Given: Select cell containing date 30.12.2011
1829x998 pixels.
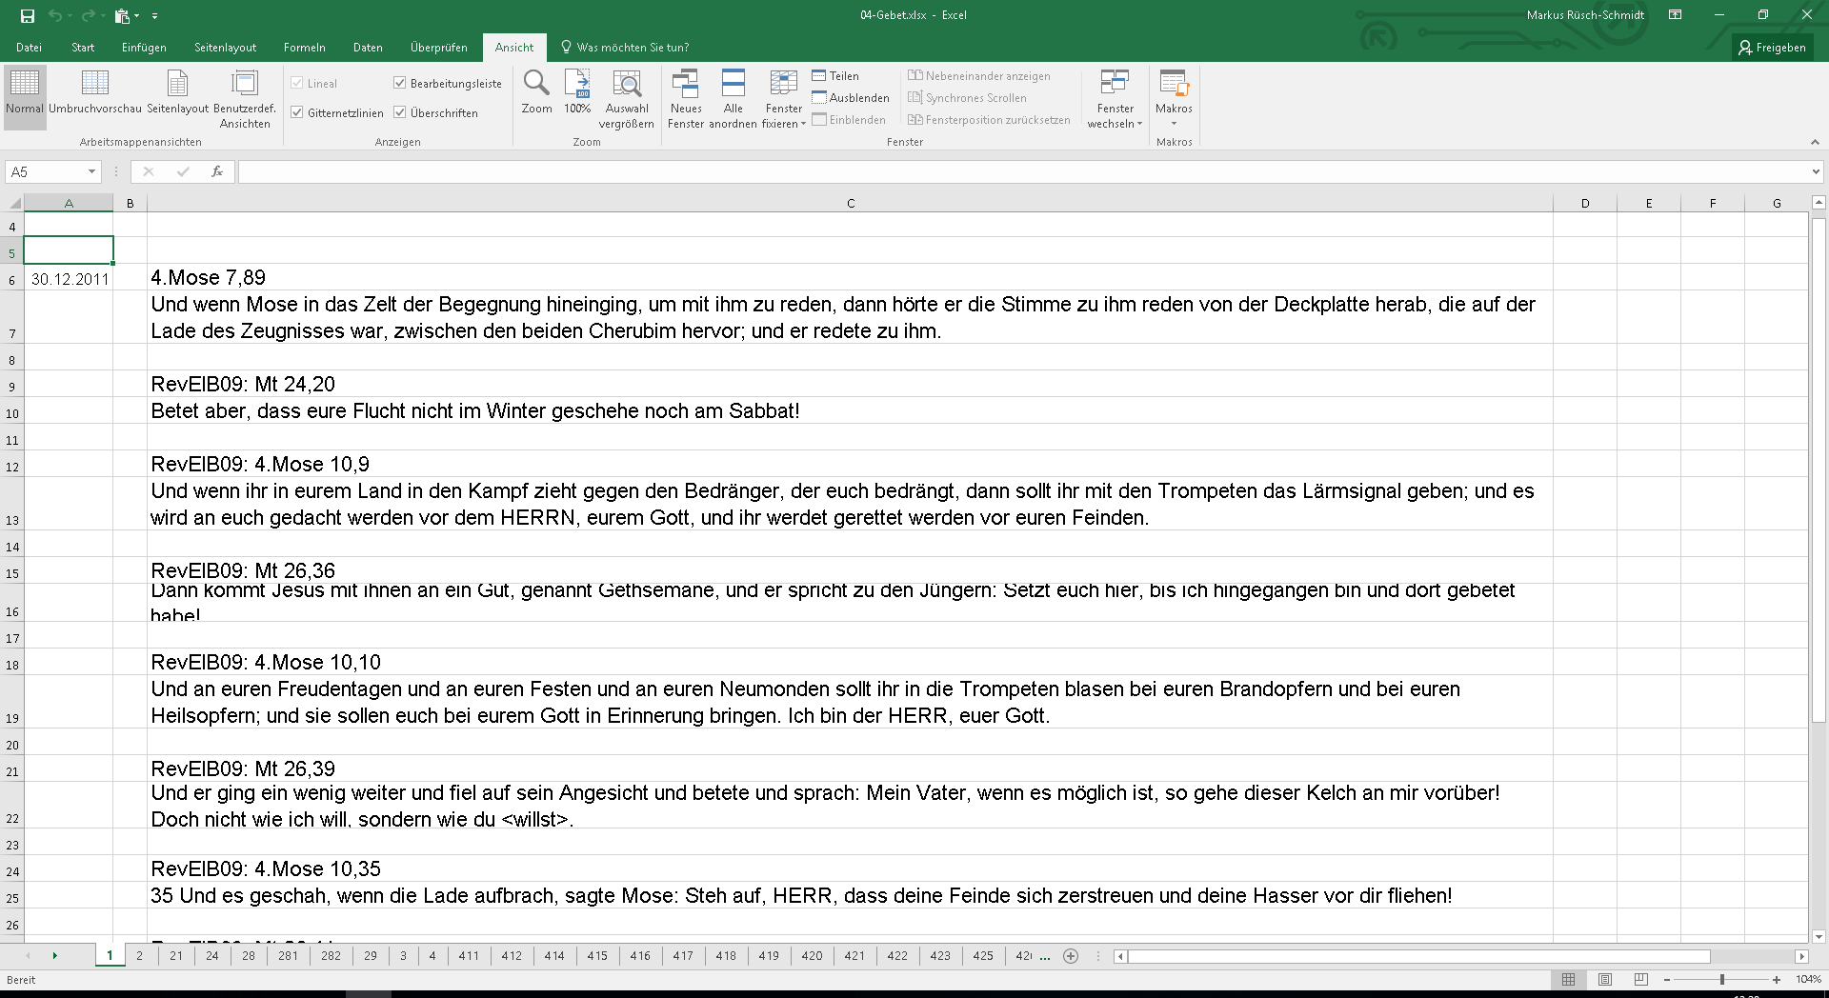Looking at the screenshot, I should [x=69, y=277].
